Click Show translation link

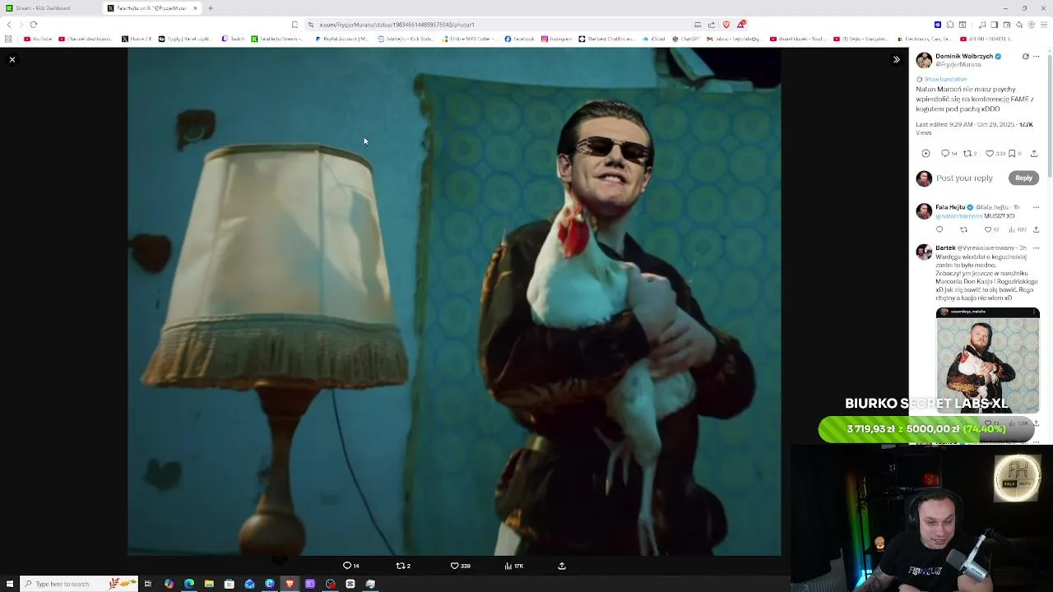pyautogui.click(x=944, y=79)
